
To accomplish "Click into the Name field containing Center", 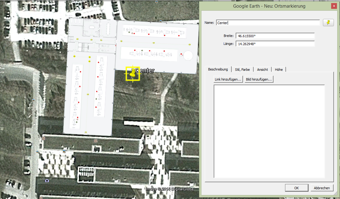I will point(268,23).
